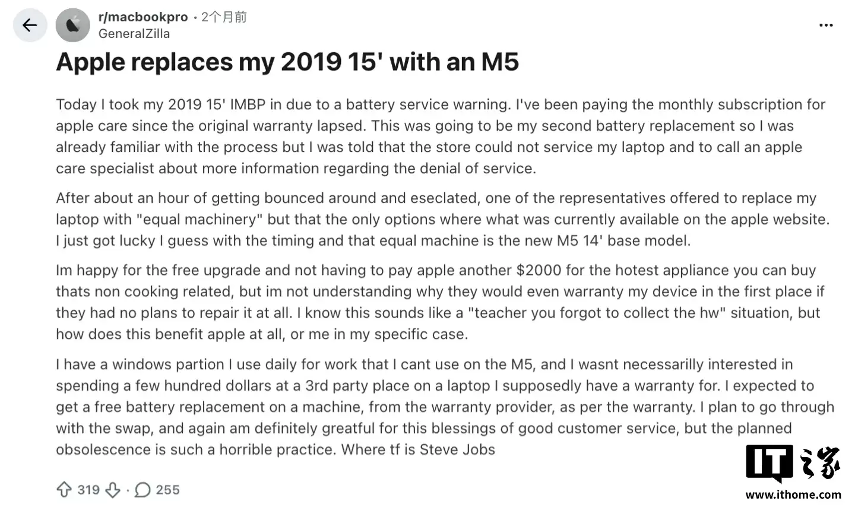Screen dimensions: 855x510
Task: Open comments via the speech bubble icon
Action: point(142,489)
